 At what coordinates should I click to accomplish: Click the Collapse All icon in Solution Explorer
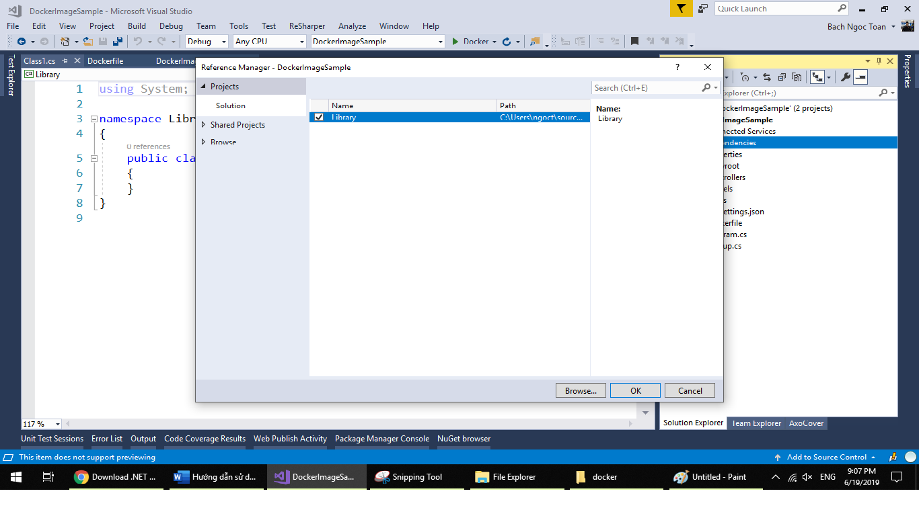coord(782,77)
